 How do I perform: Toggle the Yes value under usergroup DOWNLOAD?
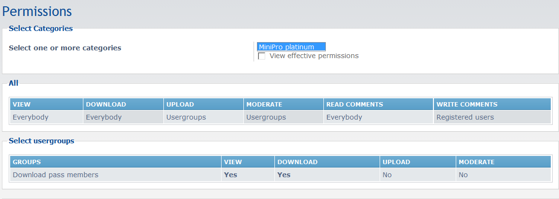click(284, 175)
